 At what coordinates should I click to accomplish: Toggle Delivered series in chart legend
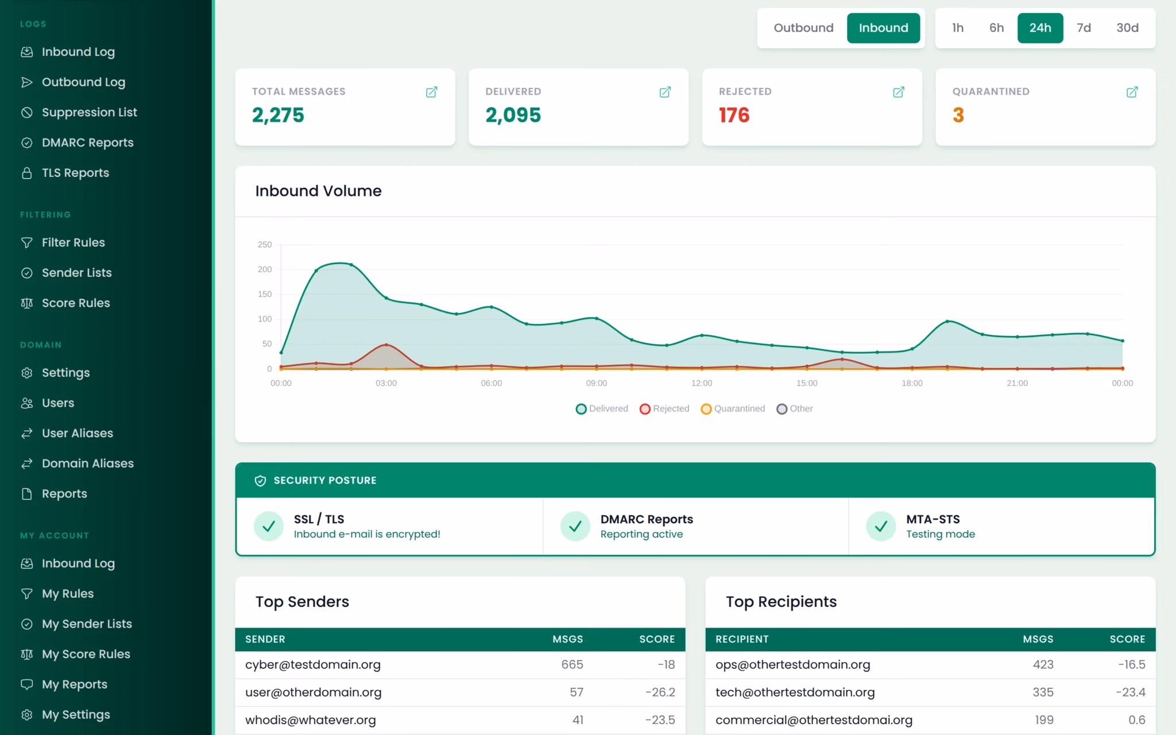(x=602, y=409)
